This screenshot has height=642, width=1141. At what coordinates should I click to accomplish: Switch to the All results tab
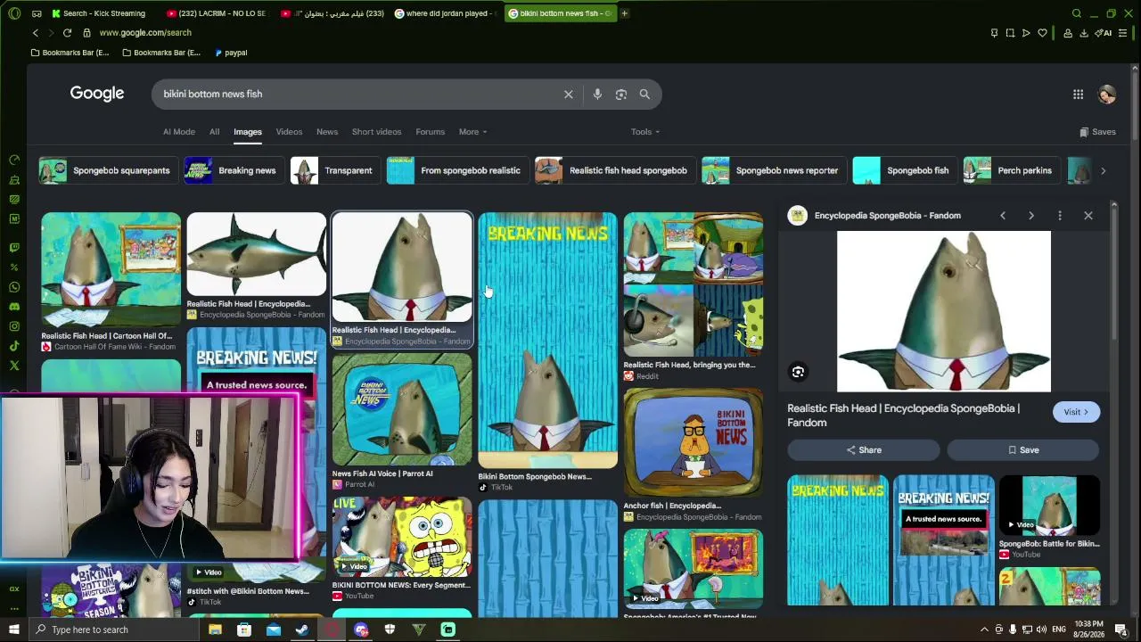(215, 132)
